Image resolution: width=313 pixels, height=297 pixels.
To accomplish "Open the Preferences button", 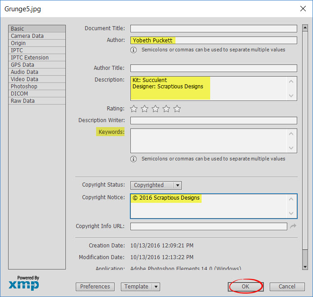I will point(95,287).
